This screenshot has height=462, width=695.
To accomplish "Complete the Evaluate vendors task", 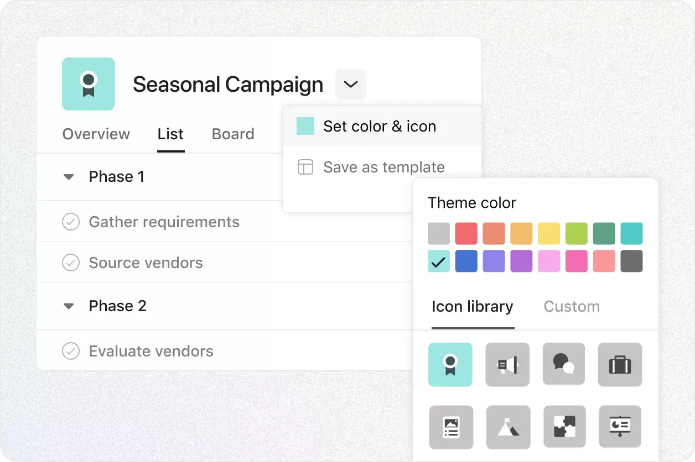I will pyautogui.click(x=71, y=351).
